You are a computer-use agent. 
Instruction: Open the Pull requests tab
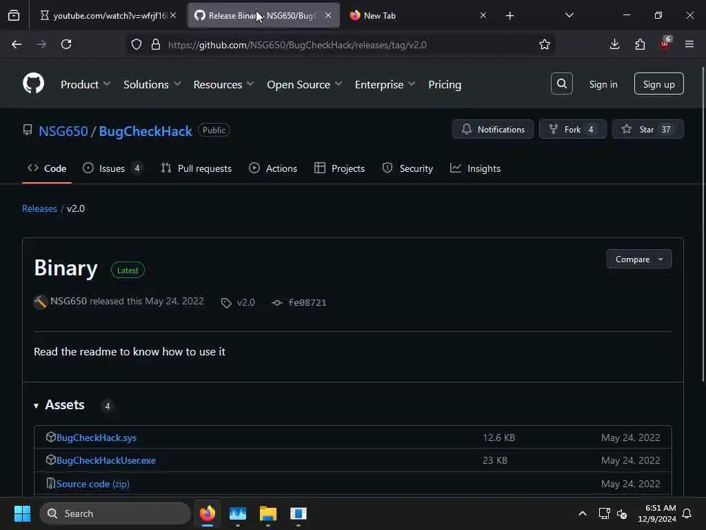196,168
